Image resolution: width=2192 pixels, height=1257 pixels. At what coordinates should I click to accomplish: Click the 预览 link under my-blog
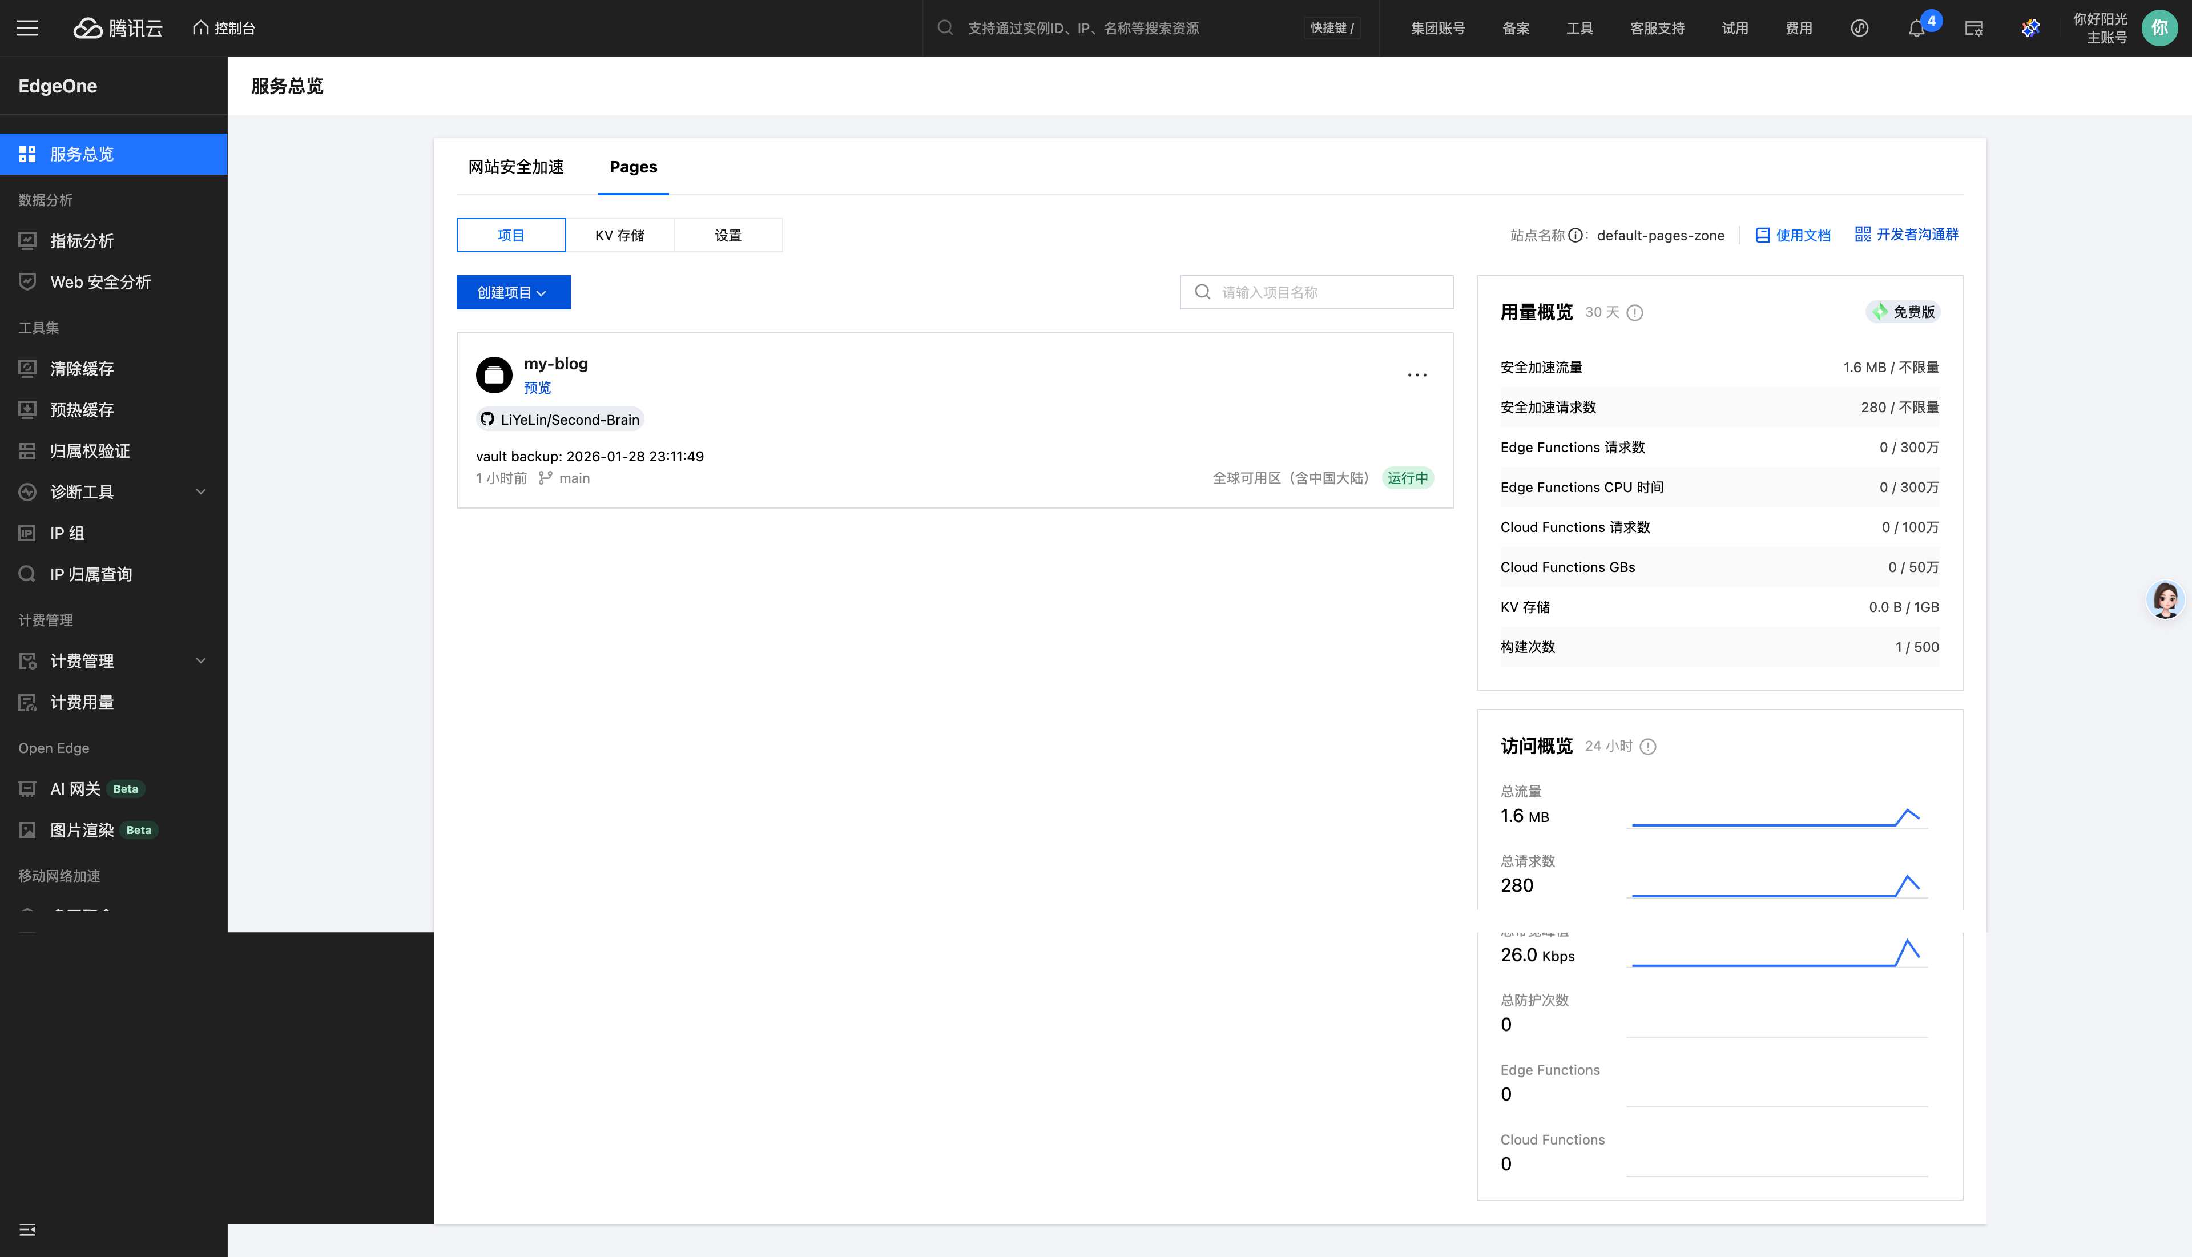pyautogui.click(x=537, y=388)
